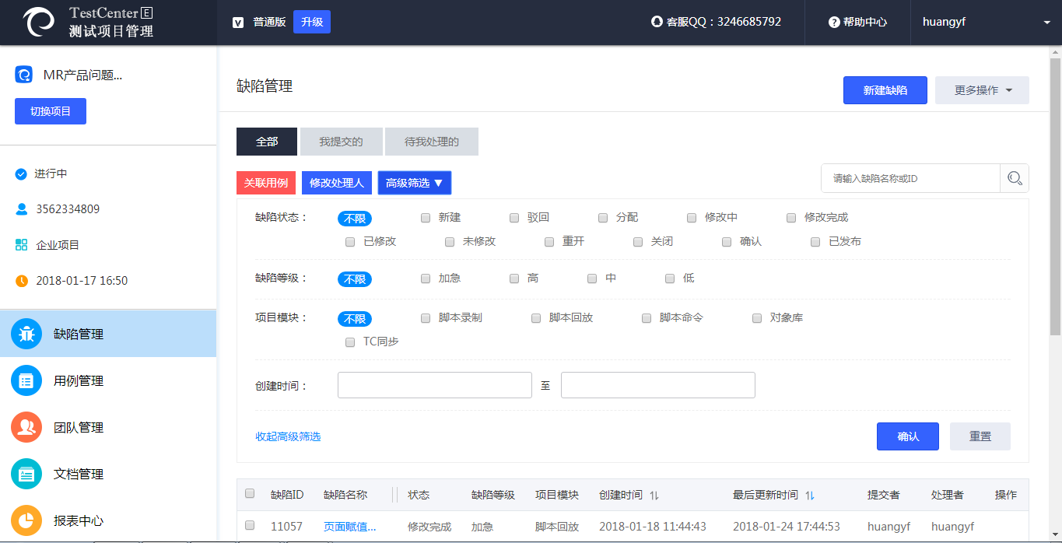Click the TestCenter logo icon
The width and height of the screenshot is (1062, 543).
(39, 23)
